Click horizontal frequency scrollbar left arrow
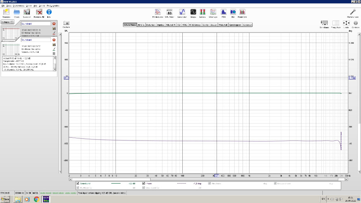The height and width of the screenshot is (203, 361). pos(70,179)
